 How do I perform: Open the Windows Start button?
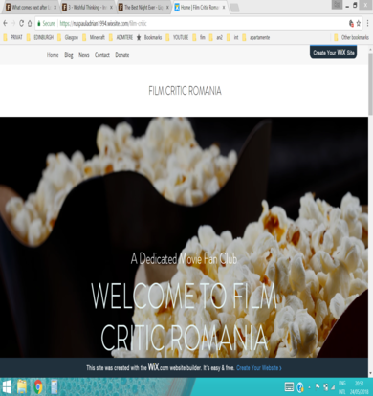point(7,386)
